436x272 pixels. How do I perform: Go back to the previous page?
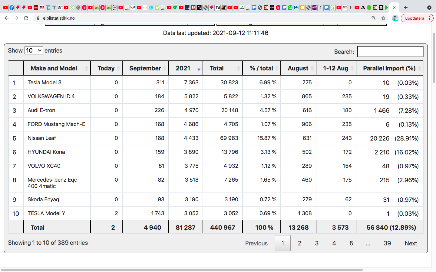pyautogui.click(x=7, y=18)
